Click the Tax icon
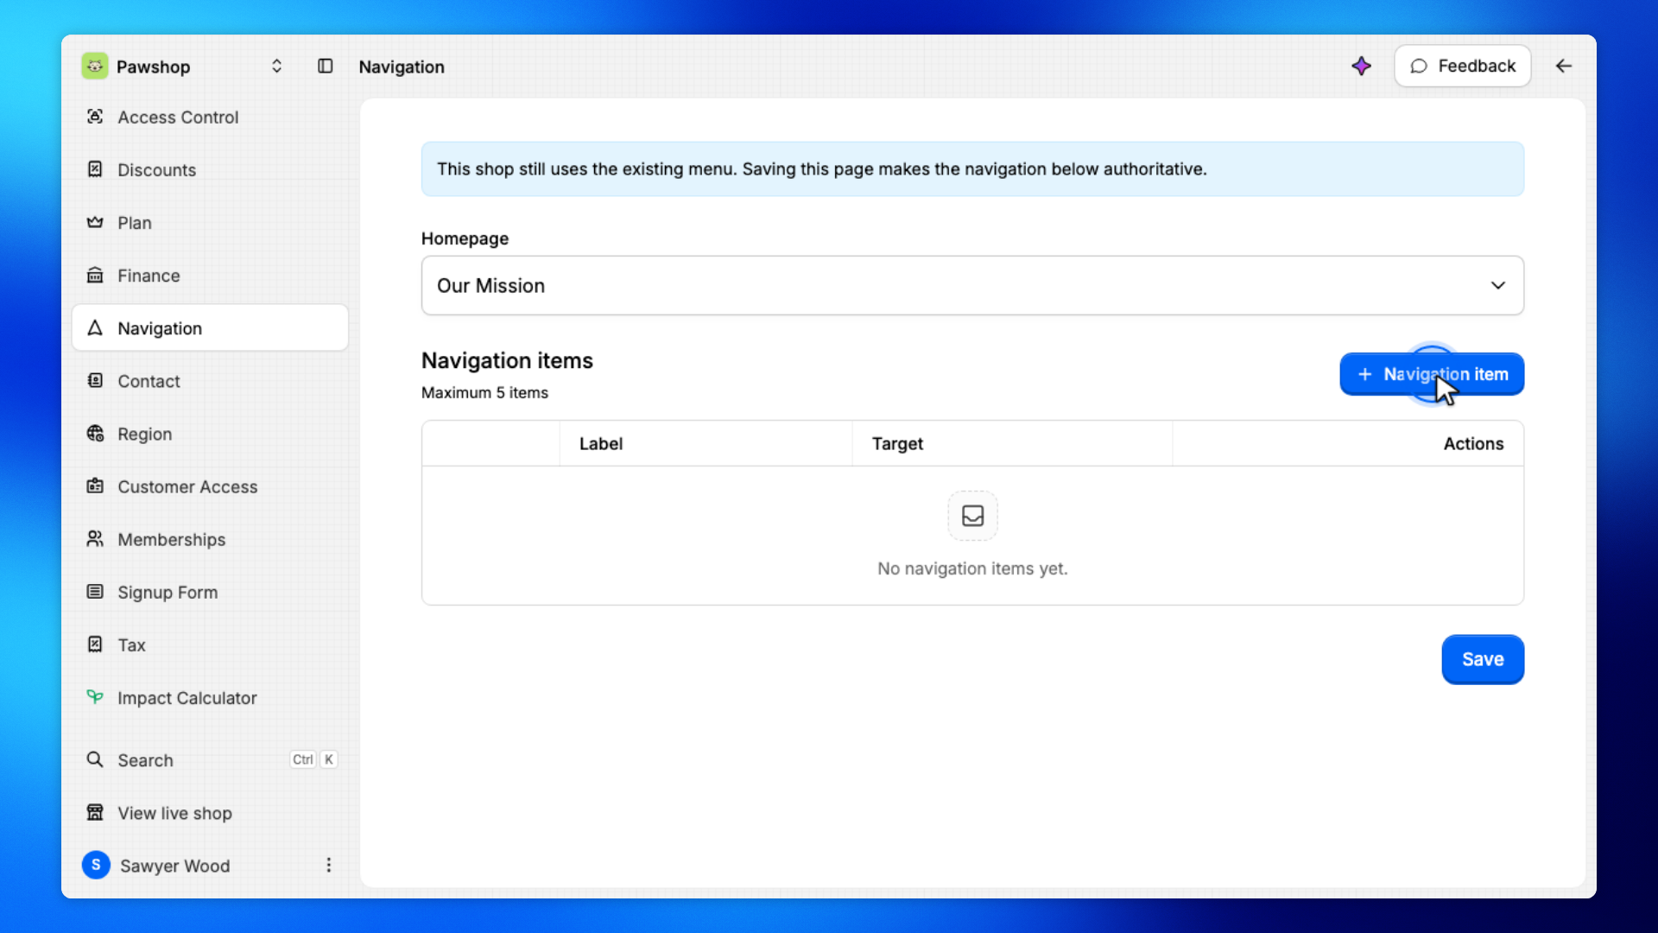Viewport: 1658px width, 933px height. [95, 644]
